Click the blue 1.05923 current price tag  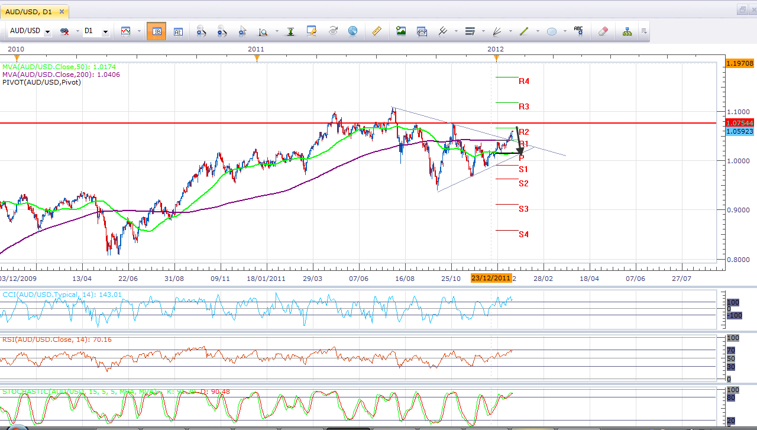[x=739, y=131]
